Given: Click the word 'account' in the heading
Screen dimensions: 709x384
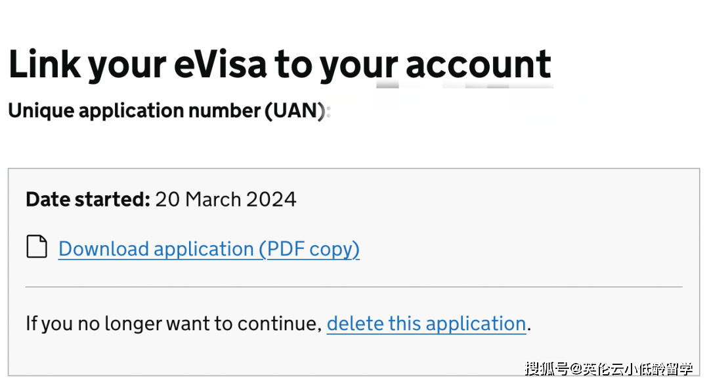Looking at the screenshot, I should pyautogui.click(x=478, y=64).
